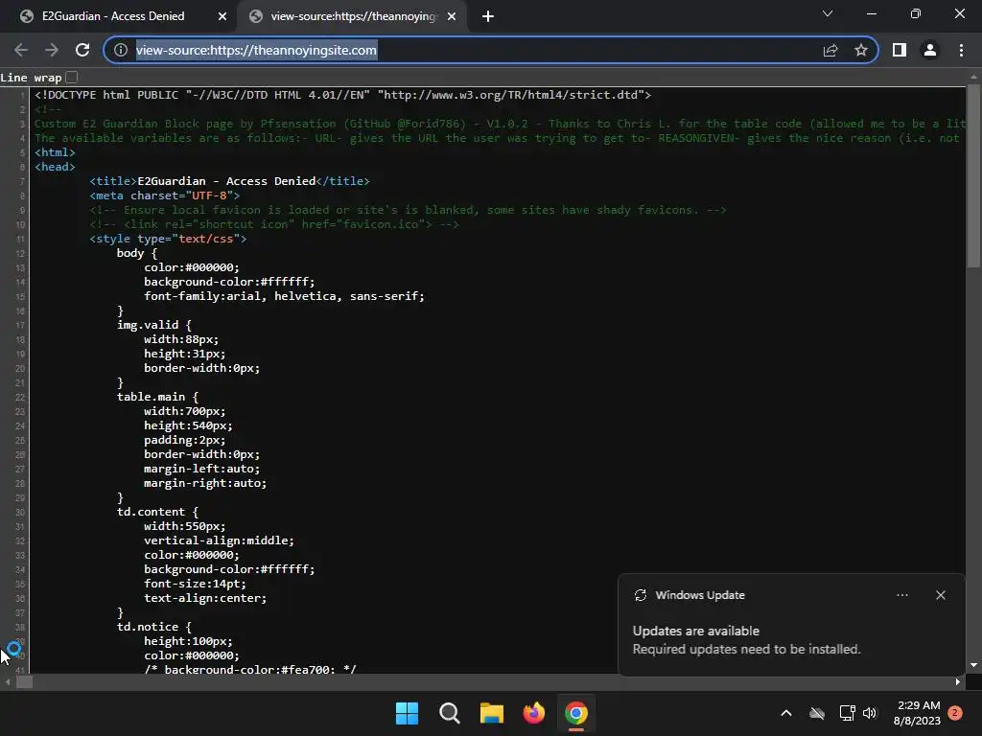Share this page using the share icon
The height and width of the screenshot is (736, 982).
[830, 50]
